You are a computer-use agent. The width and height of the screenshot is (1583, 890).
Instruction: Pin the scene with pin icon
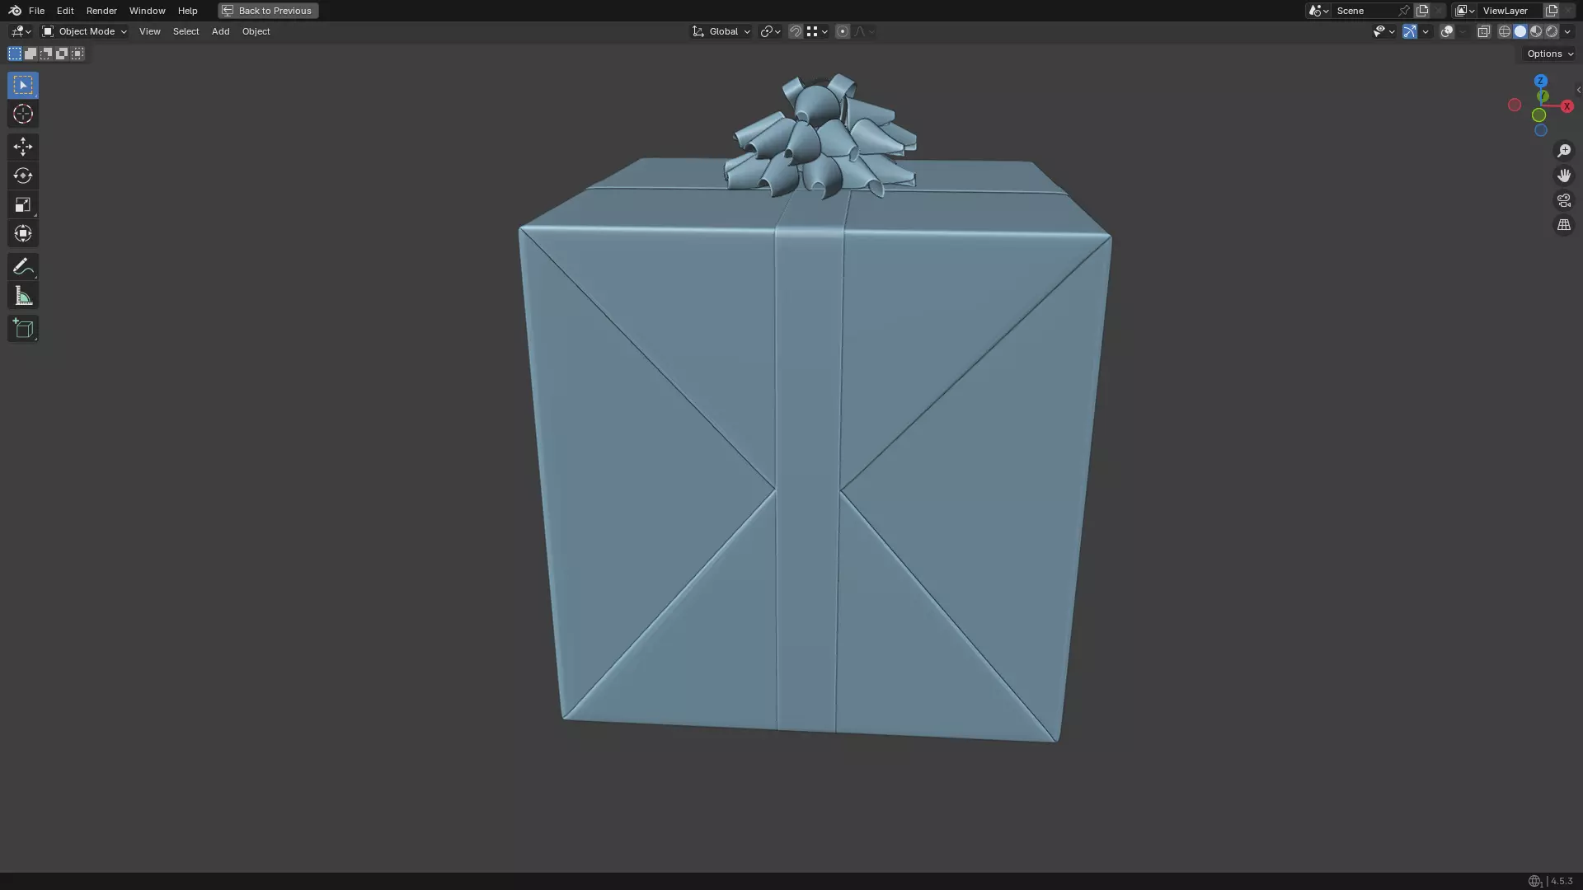pyautogui.click(x=1404, y=11)
